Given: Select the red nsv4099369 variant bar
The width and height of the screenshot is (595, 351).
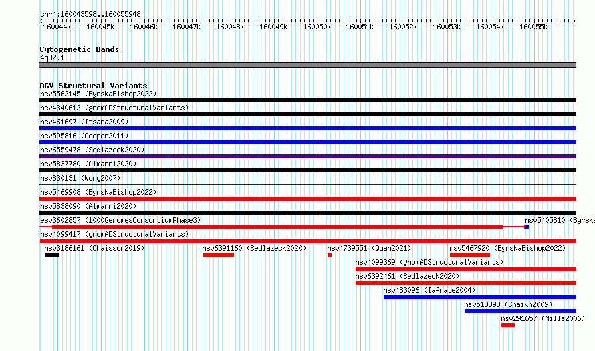Looking at the screenshot, I should pyautogui.click(x=466, y=269).
